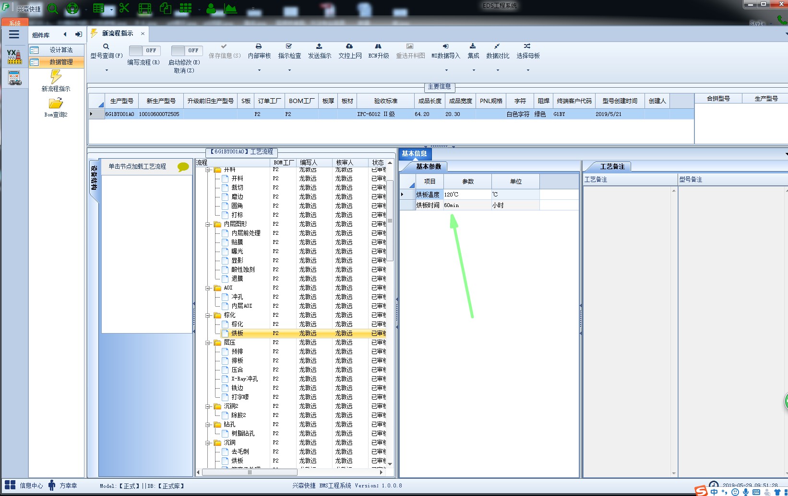The width and height of the screenshot is (788, 496).
Task: Open 新流程指示 lightning icon in component library
Action: pyautogui.click(x=56, y=77)
